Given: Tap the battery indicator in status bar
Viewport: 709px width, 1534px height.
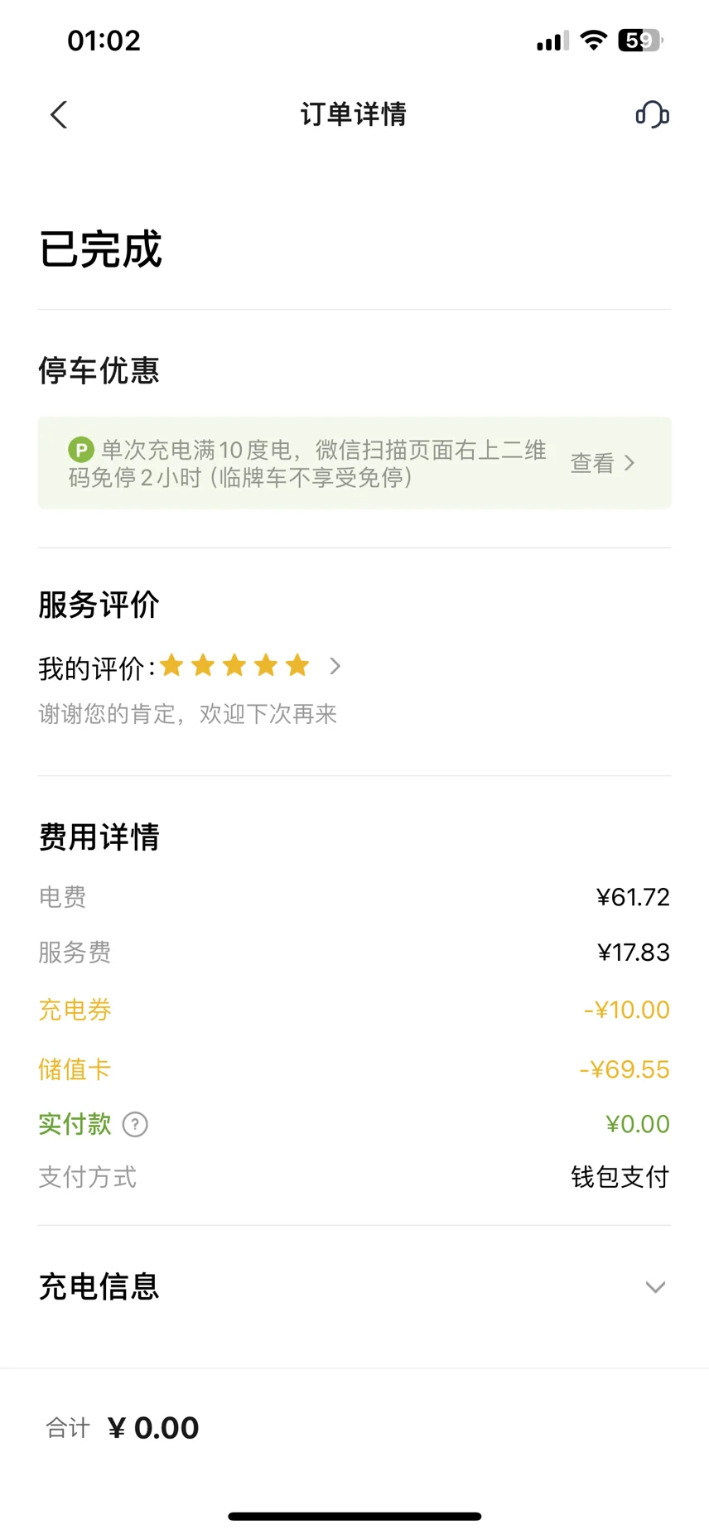Looking at the screenshot, I should pyautogui.click(x=640, y=40).
